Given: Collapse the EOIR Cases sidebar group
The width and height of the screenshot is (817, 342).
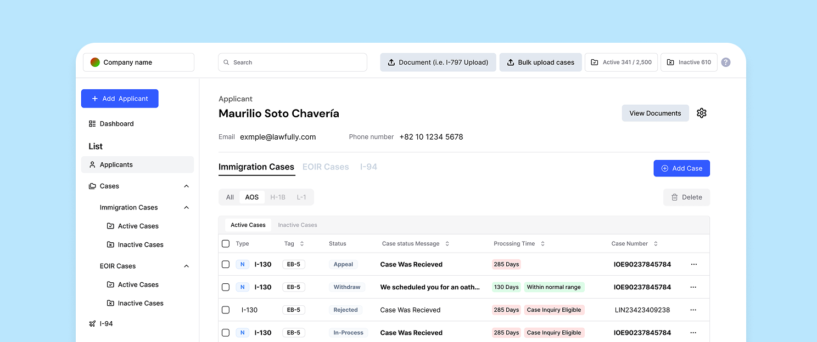Looking at the screenshot, I should click(186, 266).
